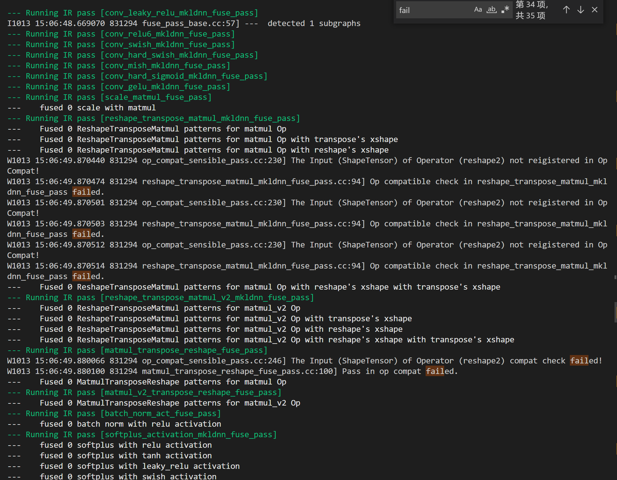Close the find widget
This screenshot has height=480, width=617.
(x=595, y=10)
